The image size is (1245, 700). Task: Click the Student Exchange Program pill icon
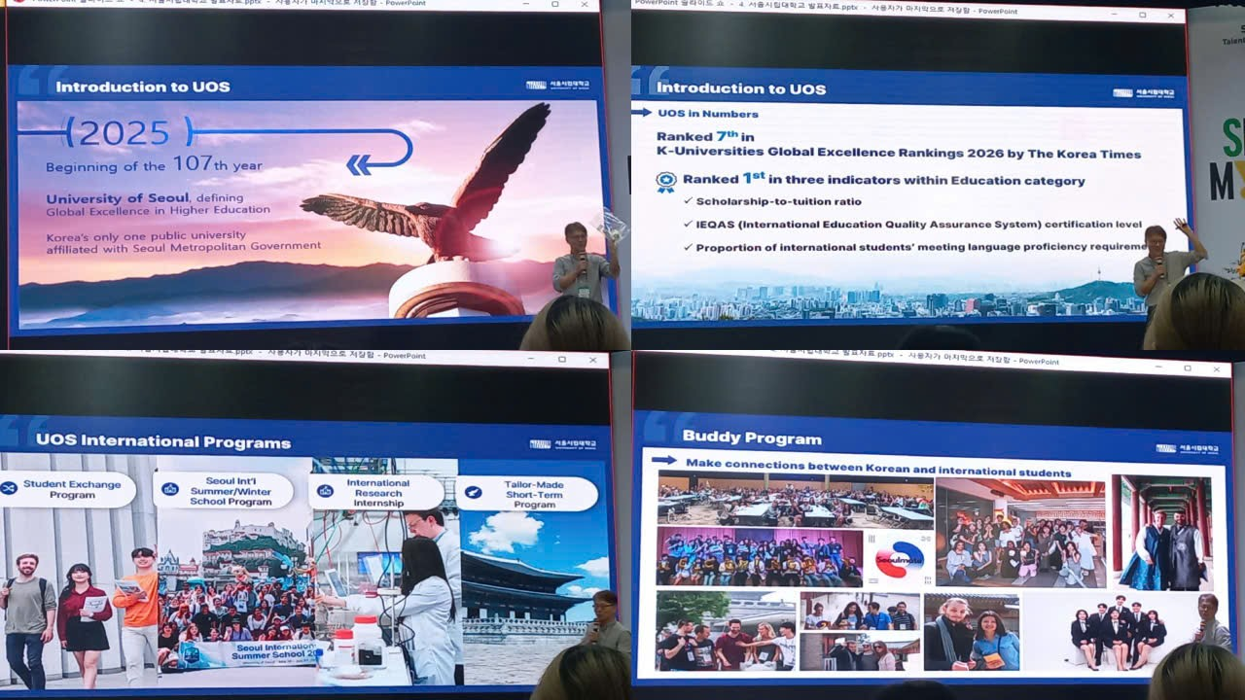point(10,488)
